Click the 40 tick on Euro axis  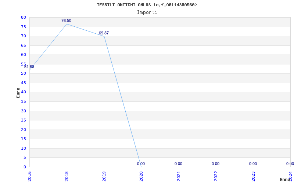click(x=24, y=92)
